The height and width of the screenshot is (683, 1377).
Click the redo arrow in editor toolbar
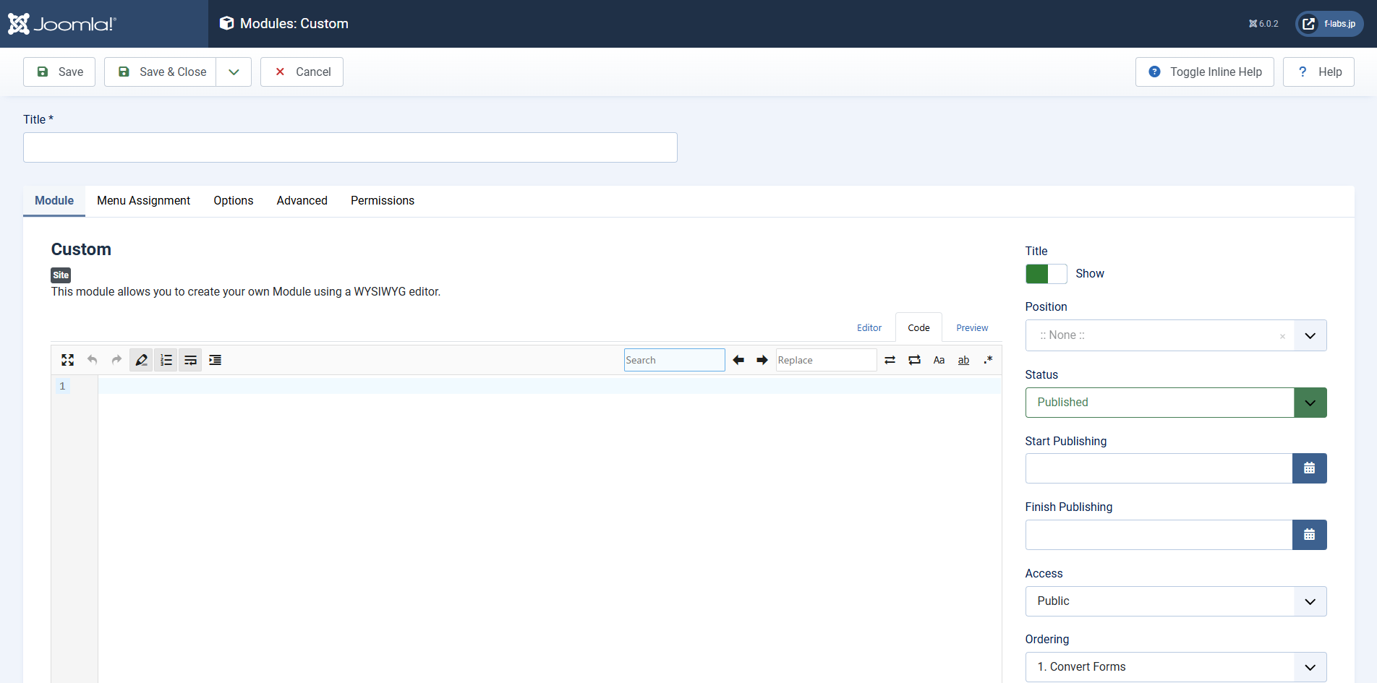(116, 360)
